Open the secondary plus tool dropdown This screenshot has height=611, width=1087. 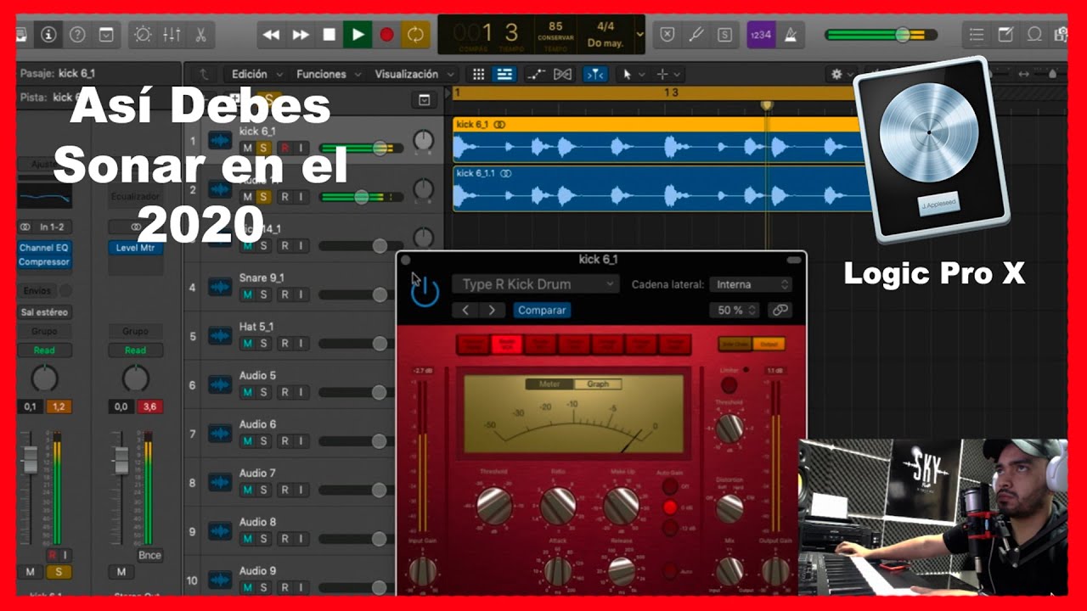[667, 74]
